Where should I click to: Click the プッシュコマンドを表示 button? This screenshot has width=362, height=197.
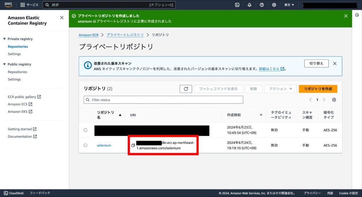pyautogui.click(x=218, y=89)
